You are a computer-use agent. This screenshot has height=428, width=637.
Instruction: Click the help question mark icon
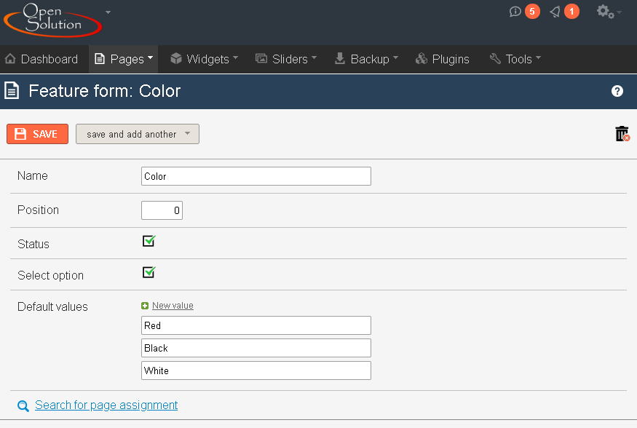[x=617, y=91]
